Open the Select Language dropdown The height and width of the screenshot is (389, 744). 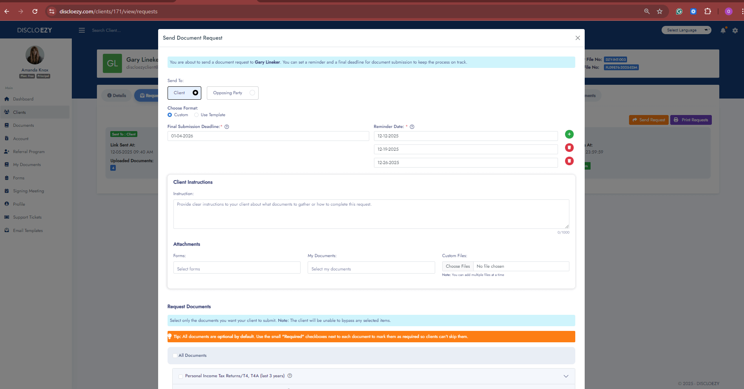point(686,30)
